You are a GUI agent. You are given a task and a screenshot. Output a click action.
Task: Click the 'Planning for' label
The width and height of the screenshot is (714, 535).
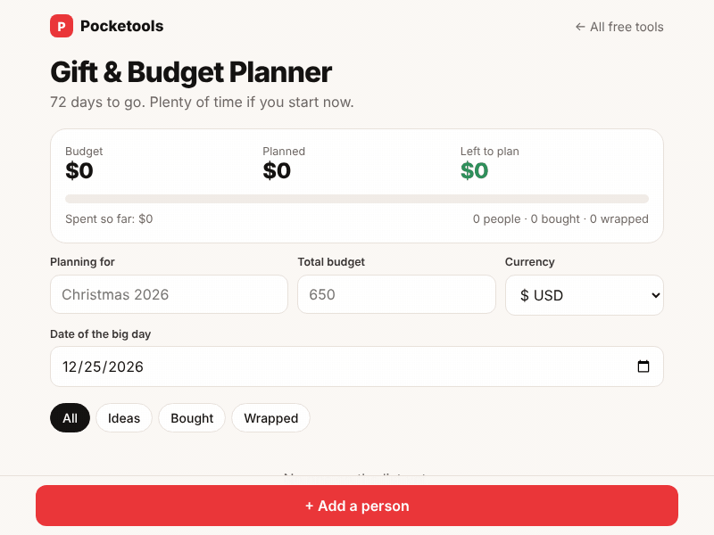82,261
